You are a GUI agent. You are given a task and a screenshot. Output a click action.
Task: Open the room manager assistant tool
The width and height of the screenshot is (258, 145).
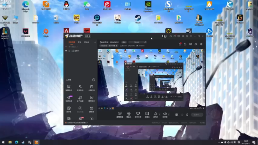point(80,88)
